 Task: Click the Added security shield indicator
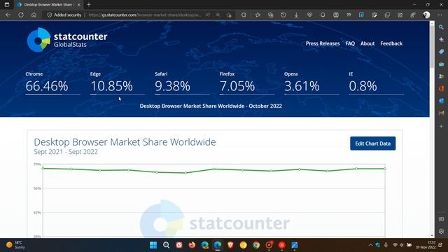pyautogui.click(x=64, y=15)
